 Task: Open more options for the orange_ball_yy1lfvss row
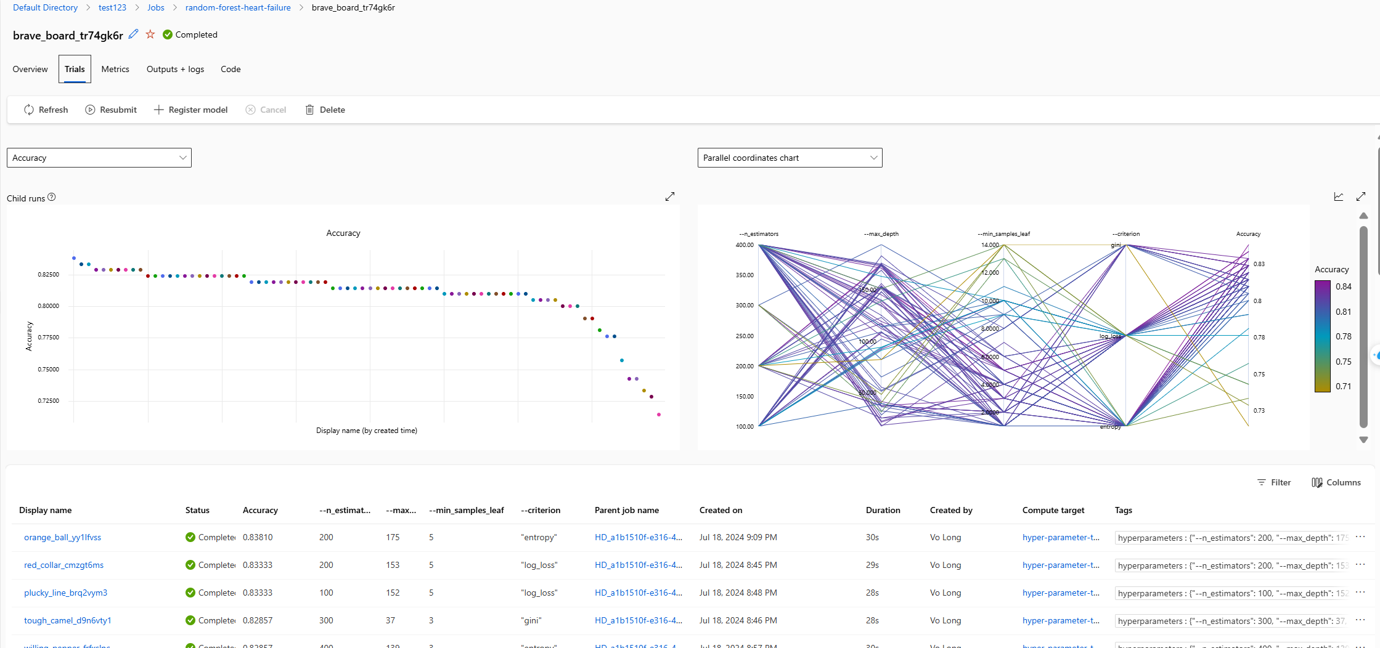1360,537
